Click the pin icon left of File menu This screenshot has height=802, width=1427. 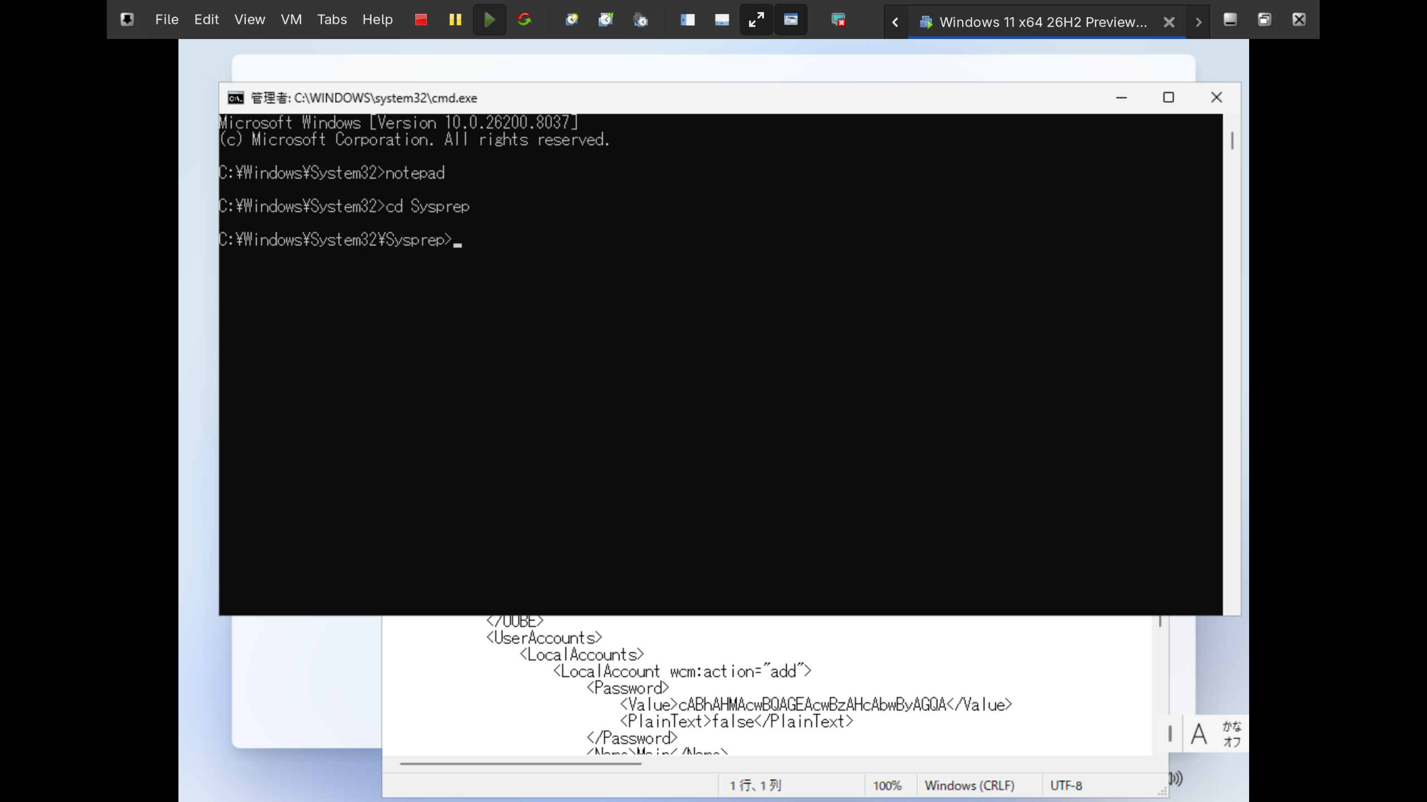pos(127,20)
